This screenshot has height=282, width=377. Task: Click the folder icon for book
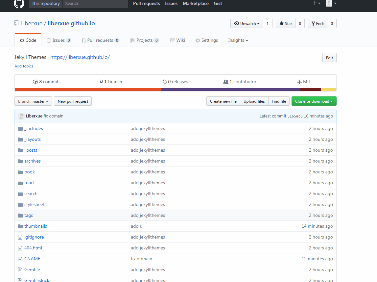click(20, 172)
